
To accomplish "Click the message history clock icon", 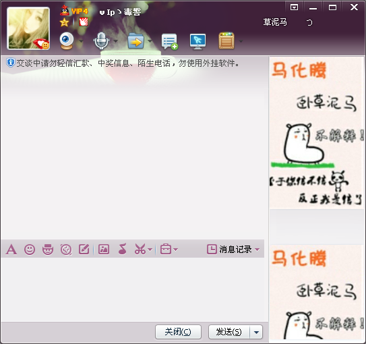I will coord(212,249).
